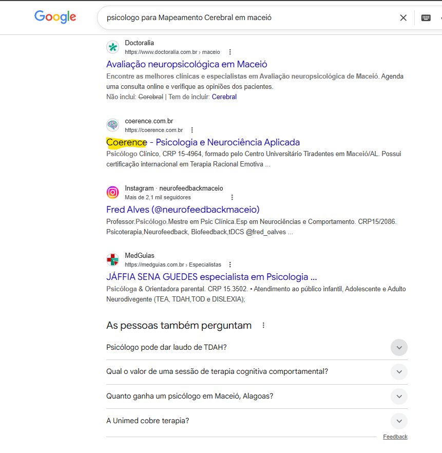Open options menu for MedGuias result
Image resolution: width=442 pixels, height=453 pixels.
click(x=230, y=265)
